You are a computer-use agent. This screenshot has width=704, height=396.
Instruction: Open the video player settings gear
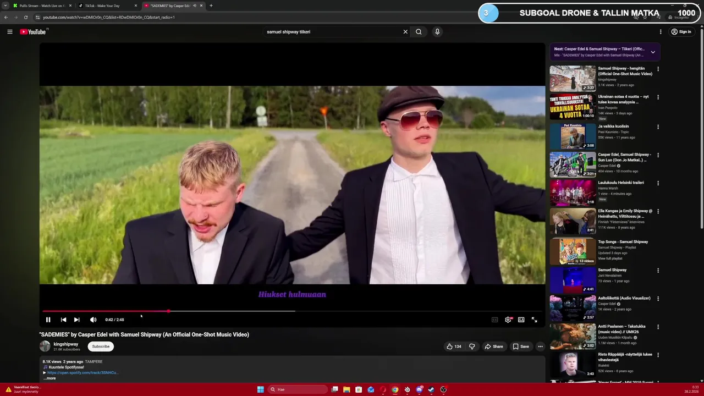[x=508, y=320]
